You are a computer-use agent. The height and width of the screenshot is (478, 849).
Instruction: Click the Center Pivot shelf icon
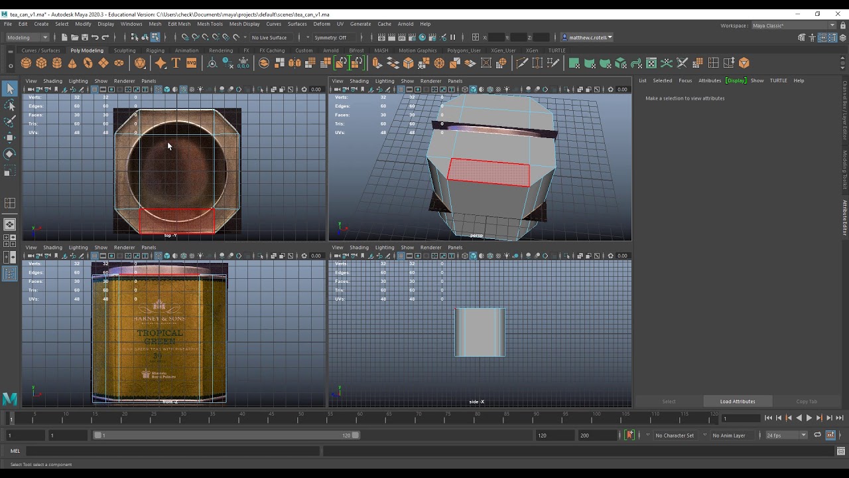tap(212, 63)
